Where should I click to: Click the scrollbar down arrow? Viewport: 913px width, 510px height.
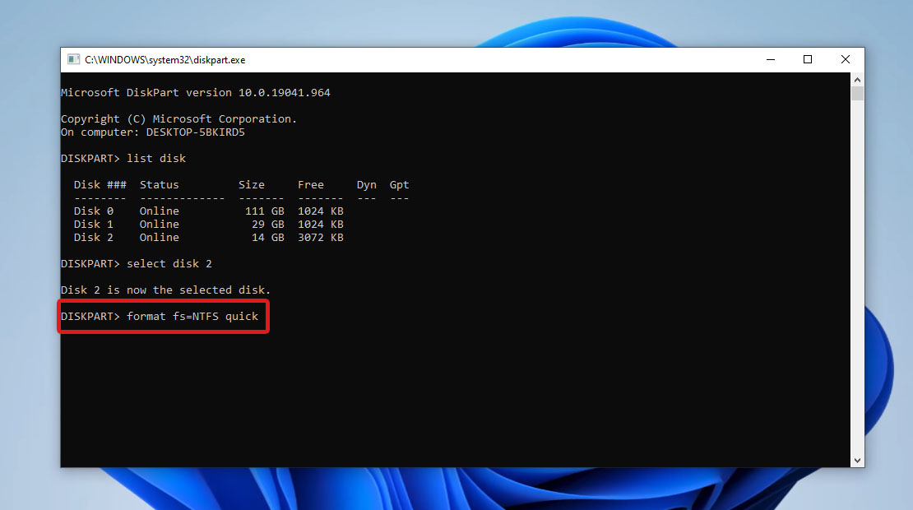coord(857,460)
